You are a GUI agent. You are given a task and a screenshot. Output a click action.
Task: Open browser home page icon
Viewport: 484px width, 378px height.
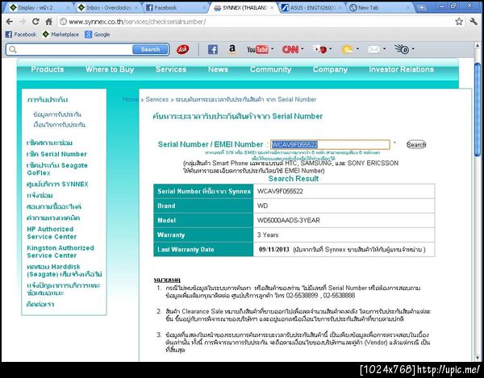[x=48, y=21]
